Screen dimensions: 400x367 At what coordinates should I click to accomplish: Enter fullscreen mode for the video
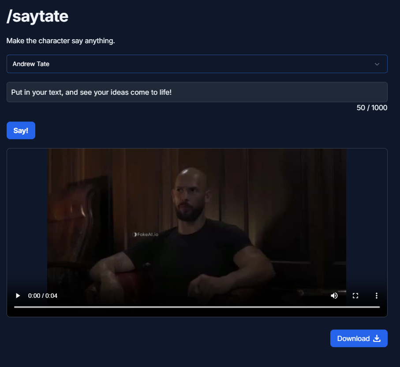(355, 296)
